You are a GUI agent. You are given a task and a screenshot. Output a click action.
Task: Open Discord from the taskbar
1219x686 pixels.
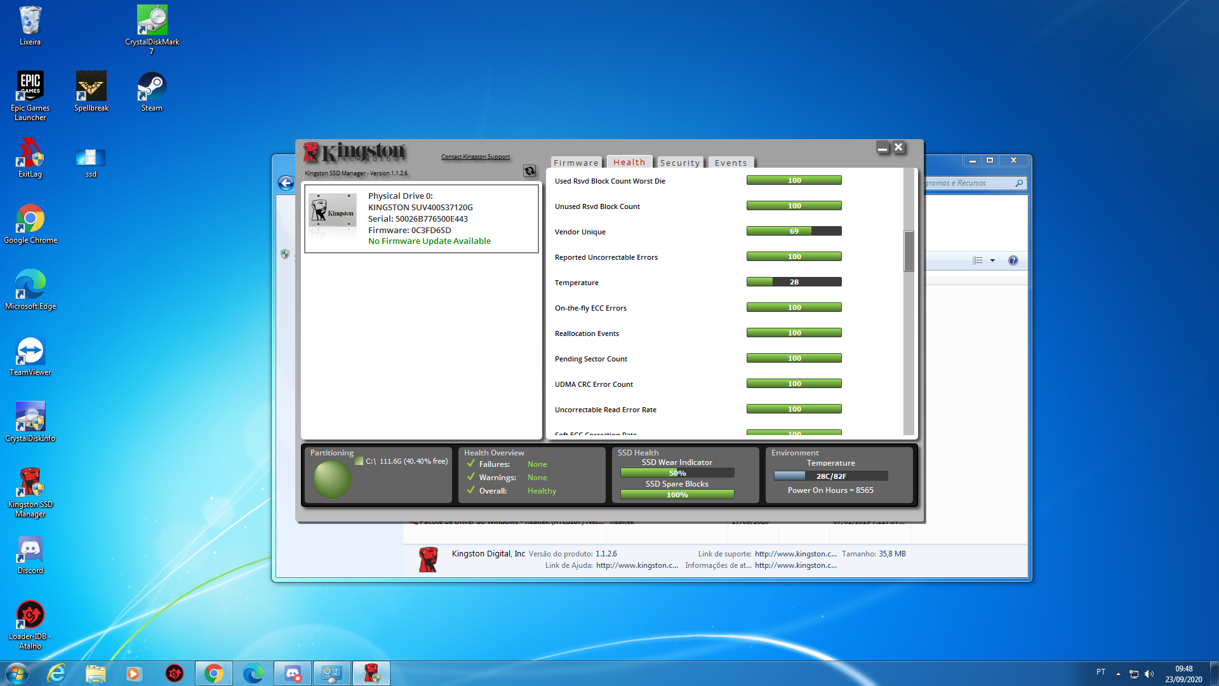click(x=293, y=673)
